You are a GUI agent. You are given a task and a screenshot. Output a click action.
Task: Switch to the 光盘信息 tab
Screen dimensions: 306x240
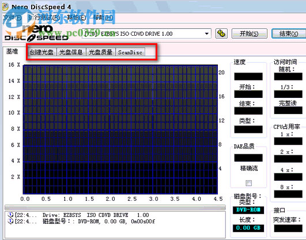click(x=71, y=52)
